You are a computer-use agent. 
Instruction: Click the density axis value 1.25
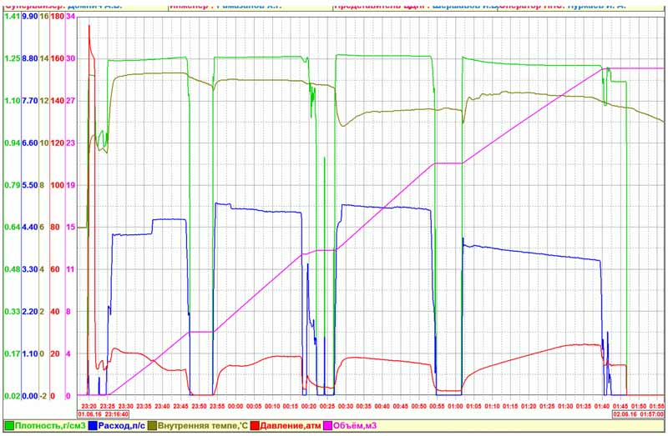click(x=12, y=58)
